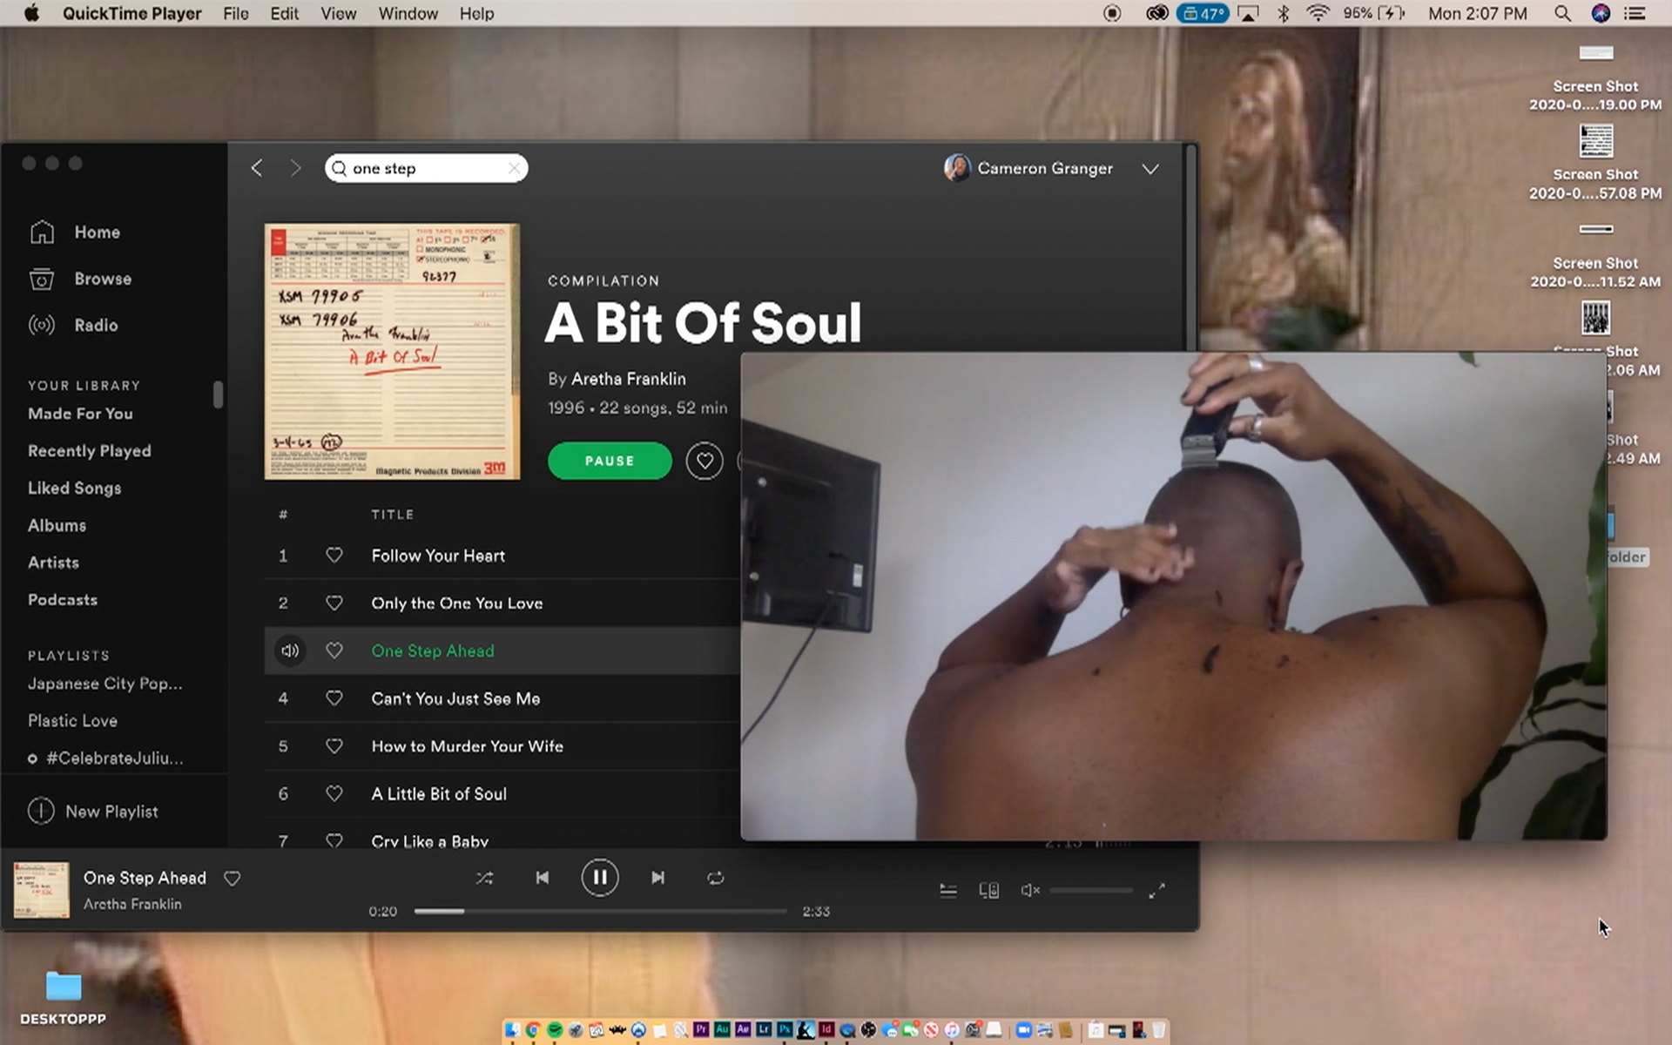The width and height of the screenshot is (1672, 1045).
Task: Select the Follow Your Heart track title
Action: tap(438, 556)
